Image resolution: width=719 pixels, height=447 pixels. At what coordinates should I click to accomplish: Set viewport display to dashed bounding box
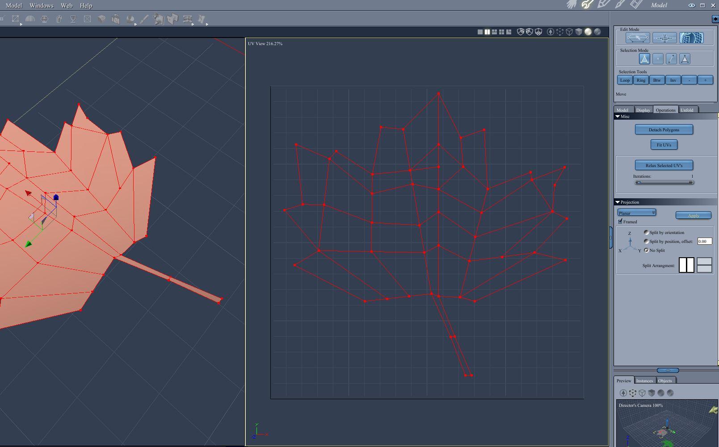[x=560, y=32]
